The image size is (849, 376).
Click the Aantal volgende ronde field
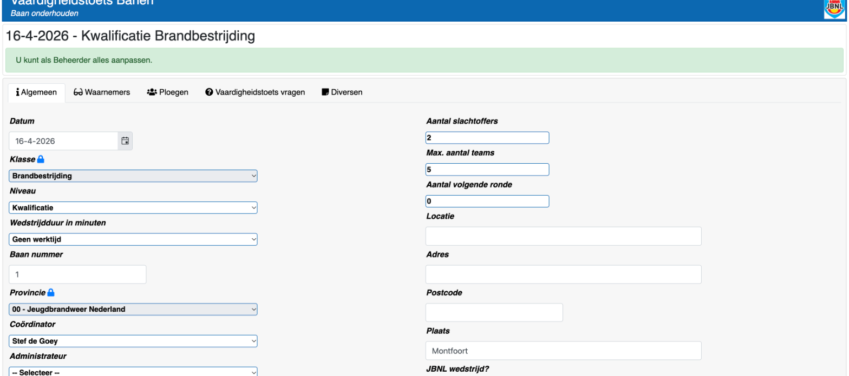[487, 202]
